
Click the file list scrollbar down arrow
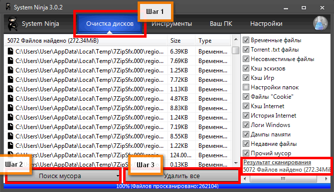pyautogui.click(x=236, y=163)
